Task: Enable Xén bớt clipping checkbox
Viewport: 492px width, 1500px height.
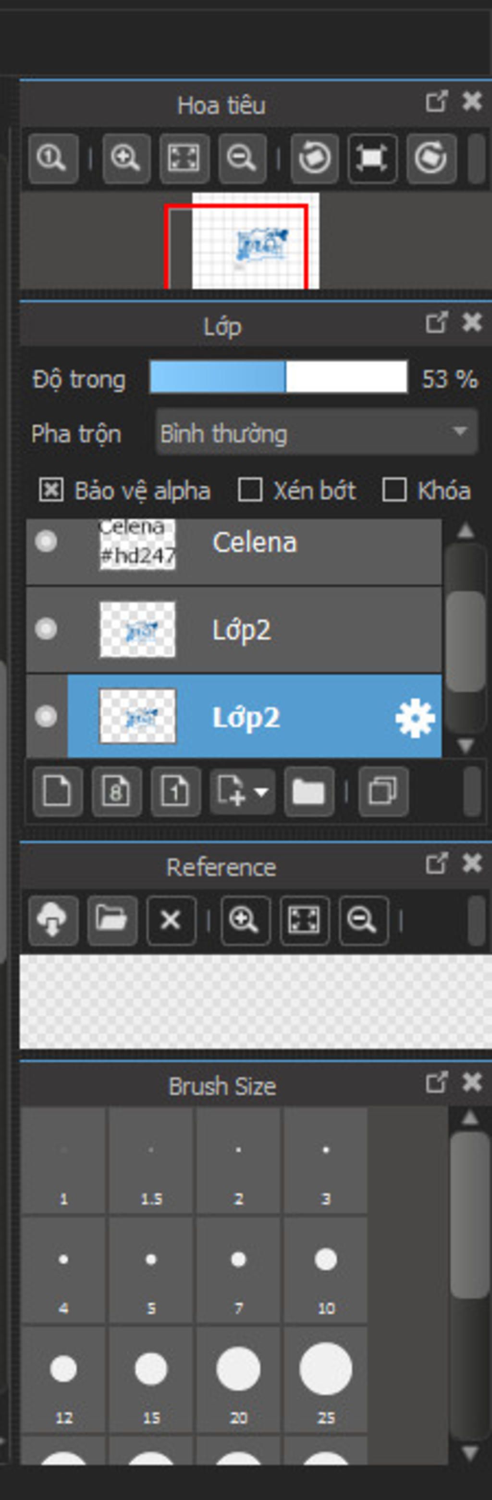Action: 250,490
